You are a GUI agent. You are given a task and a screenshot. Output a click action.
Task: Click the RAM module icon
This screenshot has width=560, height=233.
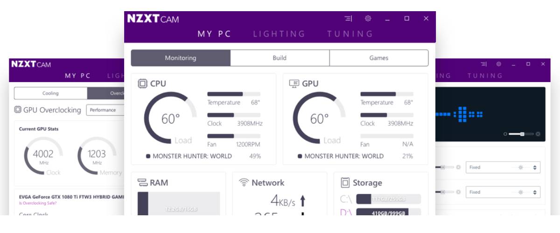coord(142,183)
